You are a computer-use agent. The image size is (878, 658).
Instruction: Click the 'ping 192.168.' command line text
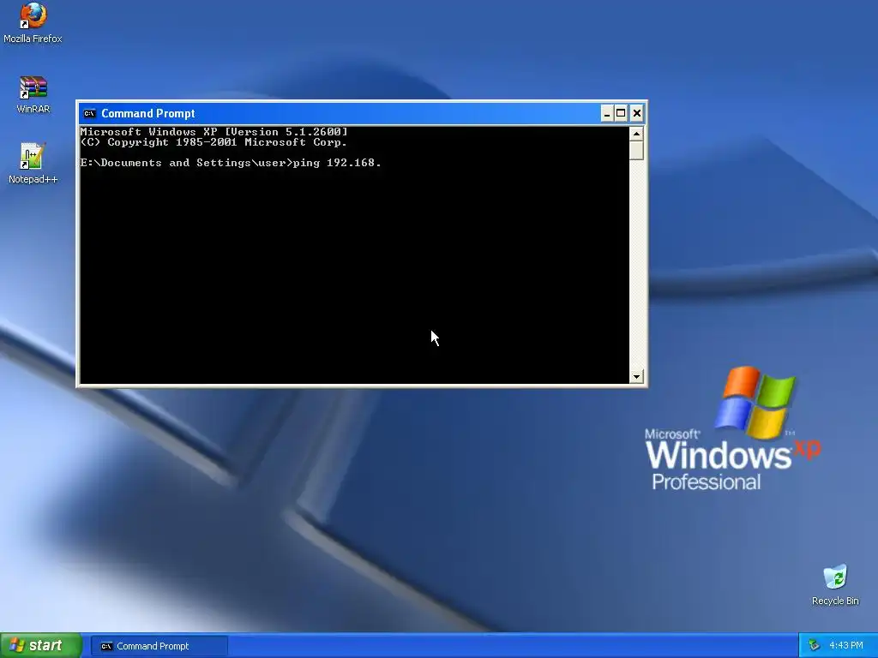pos(337,163)
